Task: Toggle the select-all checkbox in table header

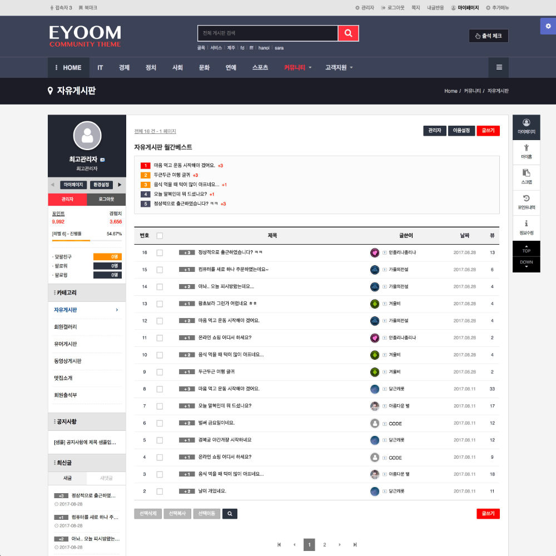Action: tap(160, 236)
